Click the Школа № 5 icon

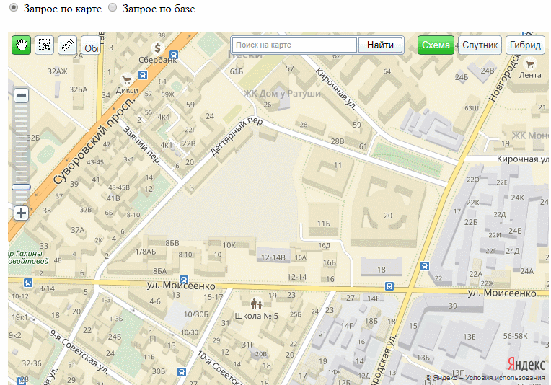[257, 303]
